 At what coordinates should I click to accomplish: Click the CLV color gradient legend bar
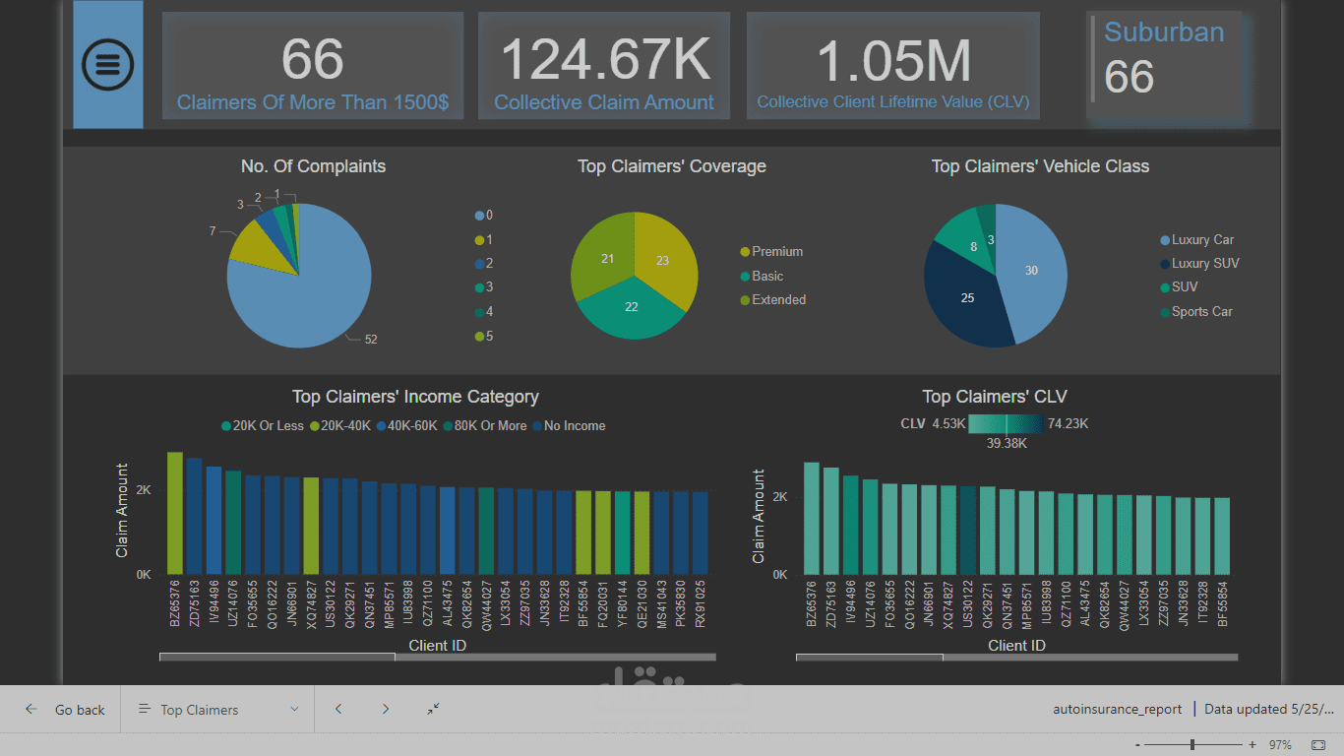pyautogui.click(x=1005, y=424)
